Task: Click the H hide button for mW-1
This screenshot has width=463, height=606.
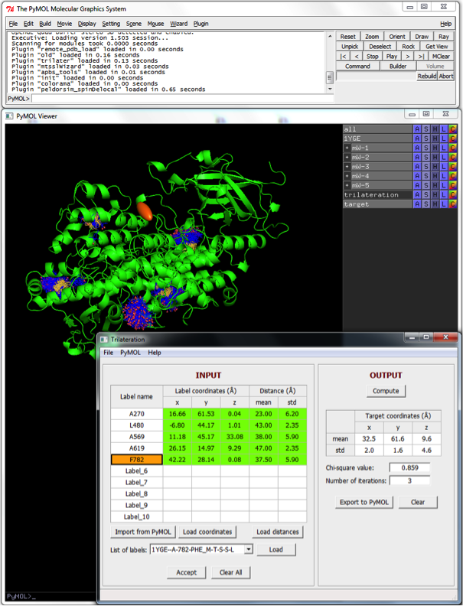Action: coord(435,148)
